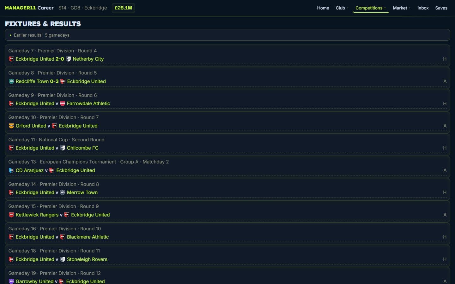
Task: Open the Club dropdown menu
Action: coord(342,8)
